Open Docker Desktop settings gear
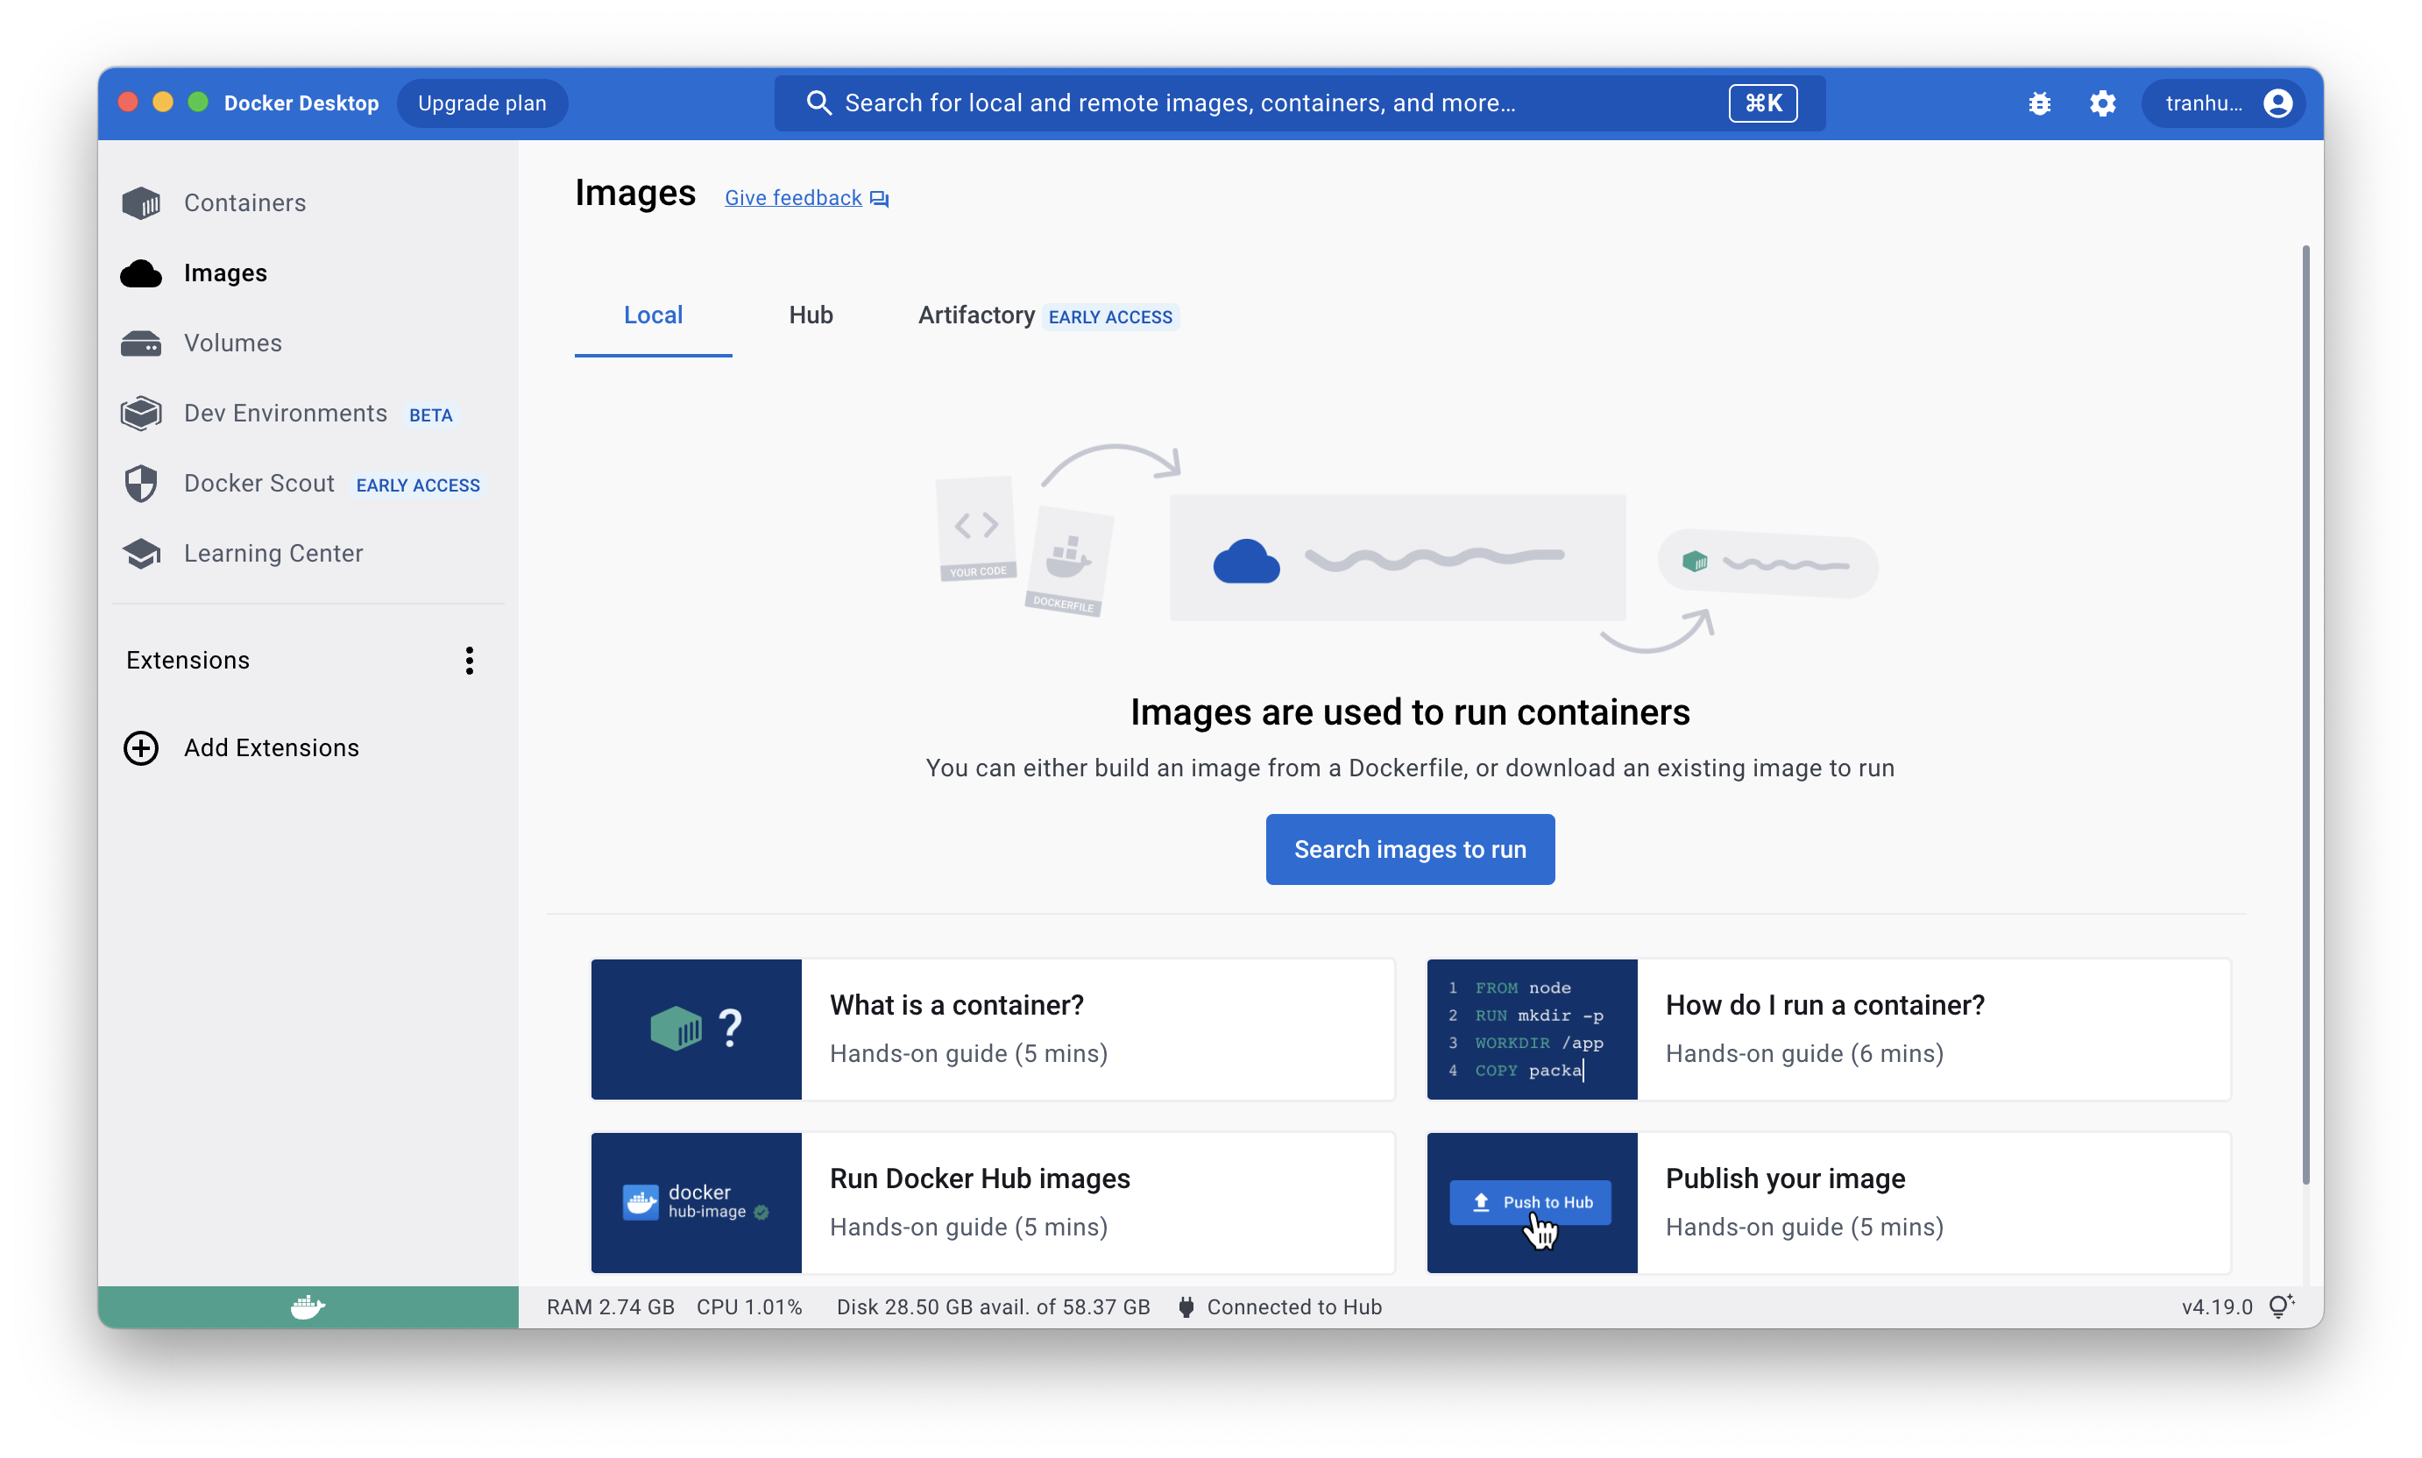 pos(2103,103)
